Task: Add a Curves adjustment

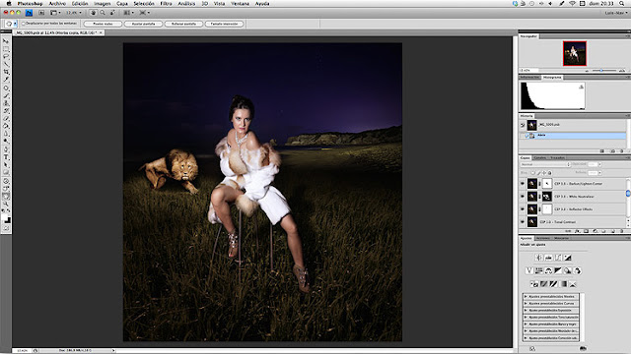Action: (x=558, y=258)
